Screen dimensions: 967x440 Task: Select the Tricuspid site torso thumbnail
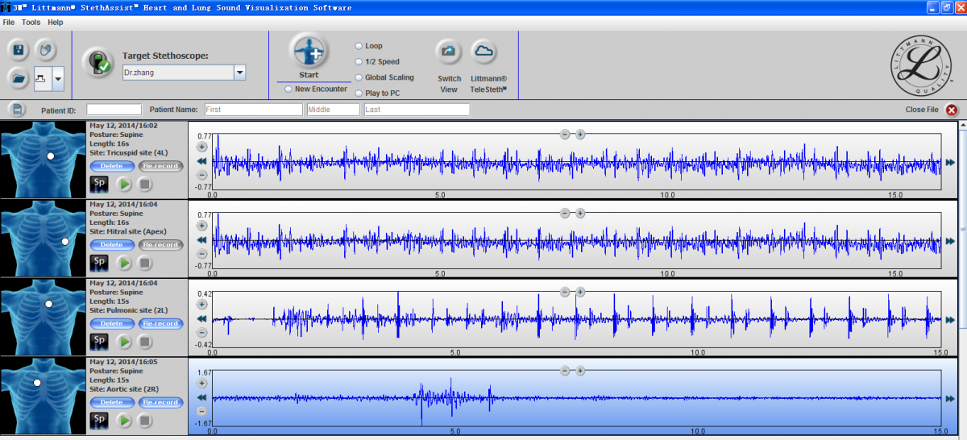tap(44, 160)
